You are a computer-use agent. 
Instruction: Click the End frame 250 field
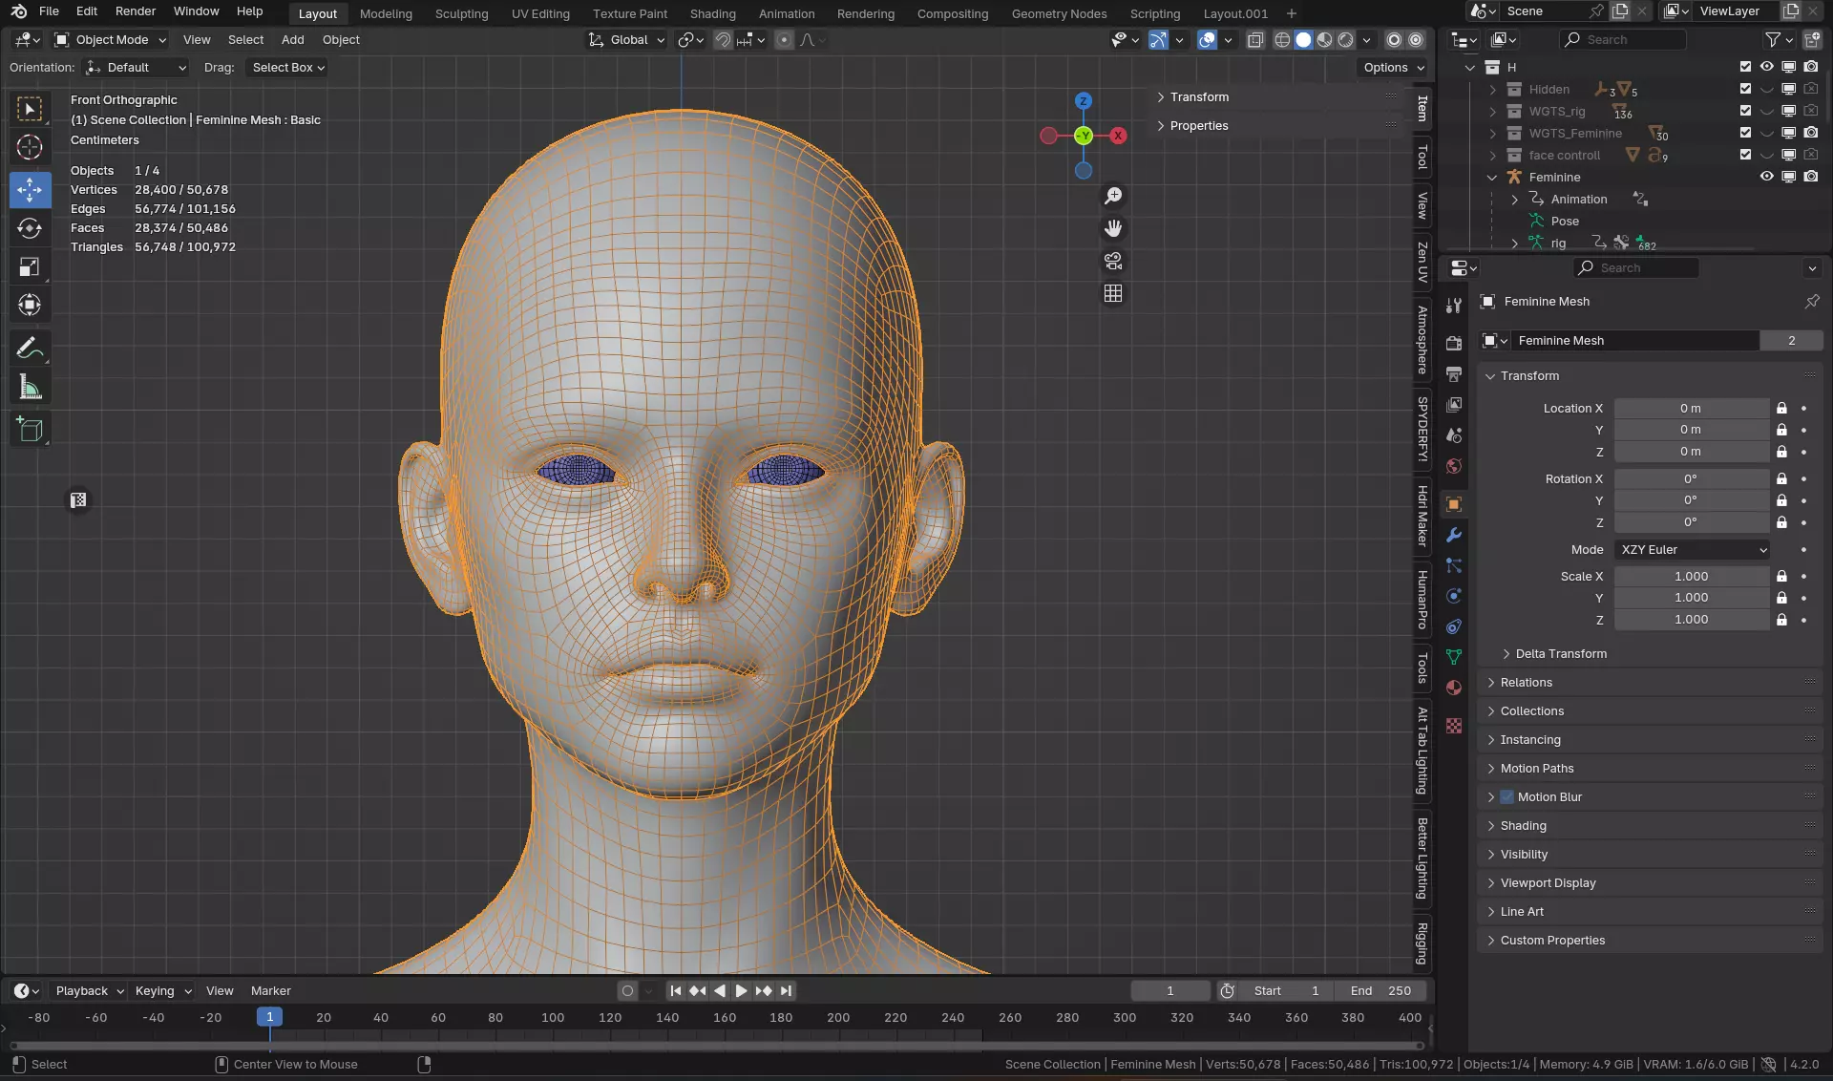[1380, 991]
